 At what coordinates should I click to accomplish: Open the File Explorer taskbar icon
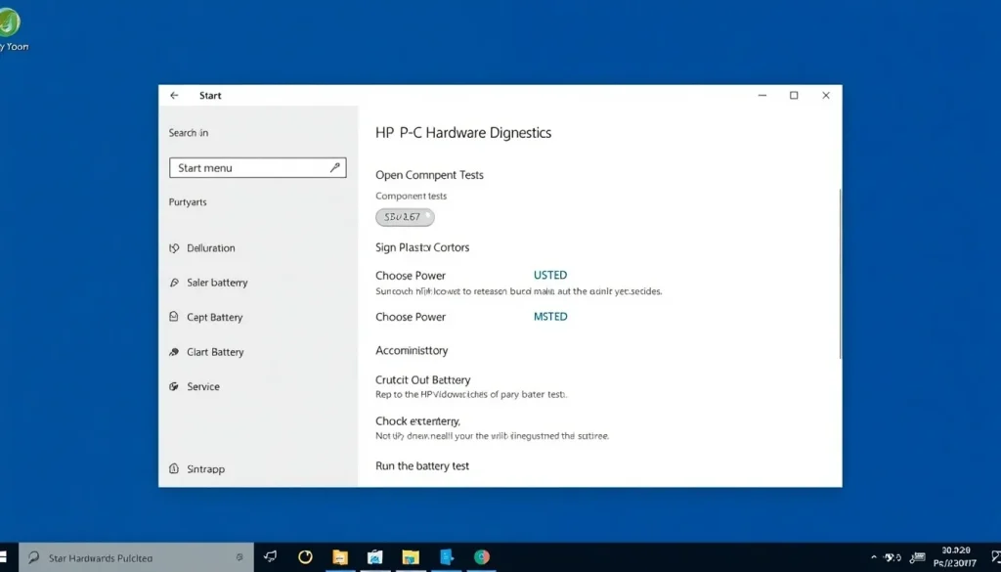click(x=411, y=557)
